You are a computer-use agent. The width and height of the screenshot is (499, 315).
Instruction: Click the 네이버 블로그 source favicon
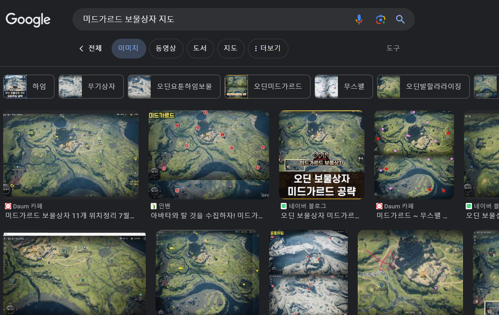pos(283,206)
